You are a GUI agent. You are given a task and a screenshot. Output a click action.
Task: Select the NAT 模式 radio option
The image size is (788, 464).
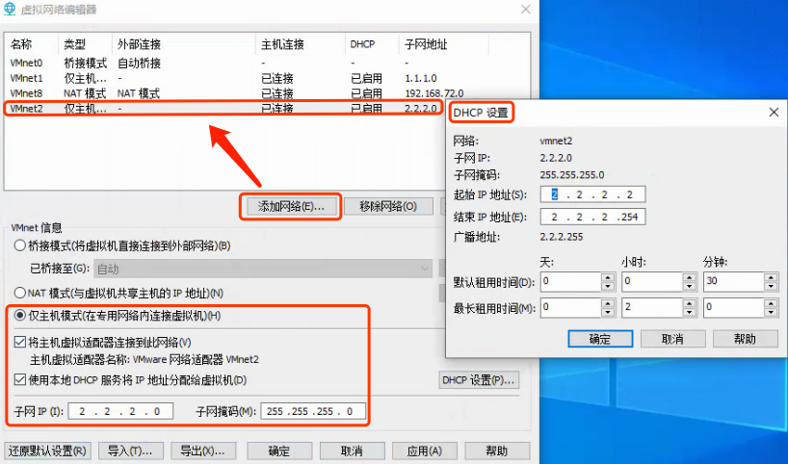coord(20,293)
